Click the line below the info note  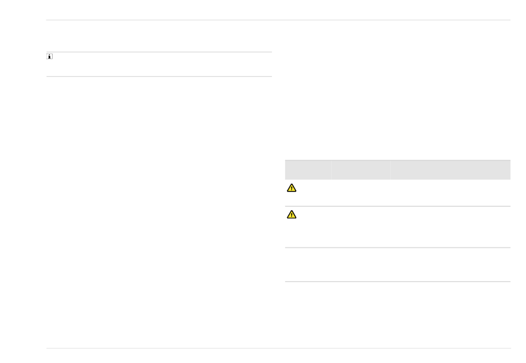pyautogui.click(x=159, y=76)
